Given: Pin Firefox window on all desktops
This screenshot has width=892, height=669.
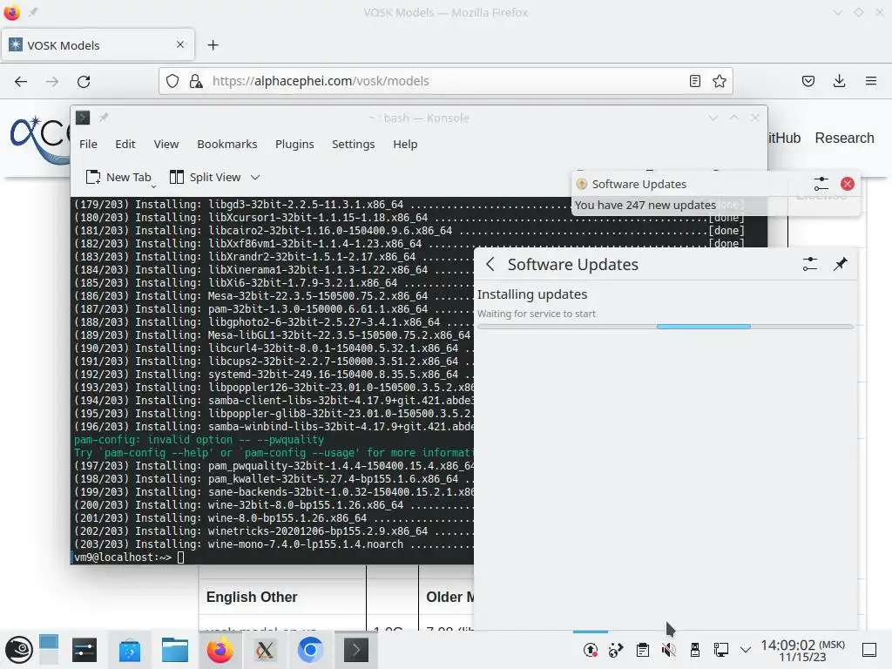Looking at the screenshot, I should tap(33, 12).
